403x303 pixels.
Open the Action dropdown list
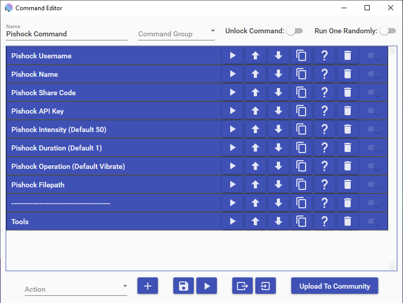tap(76, 289)
